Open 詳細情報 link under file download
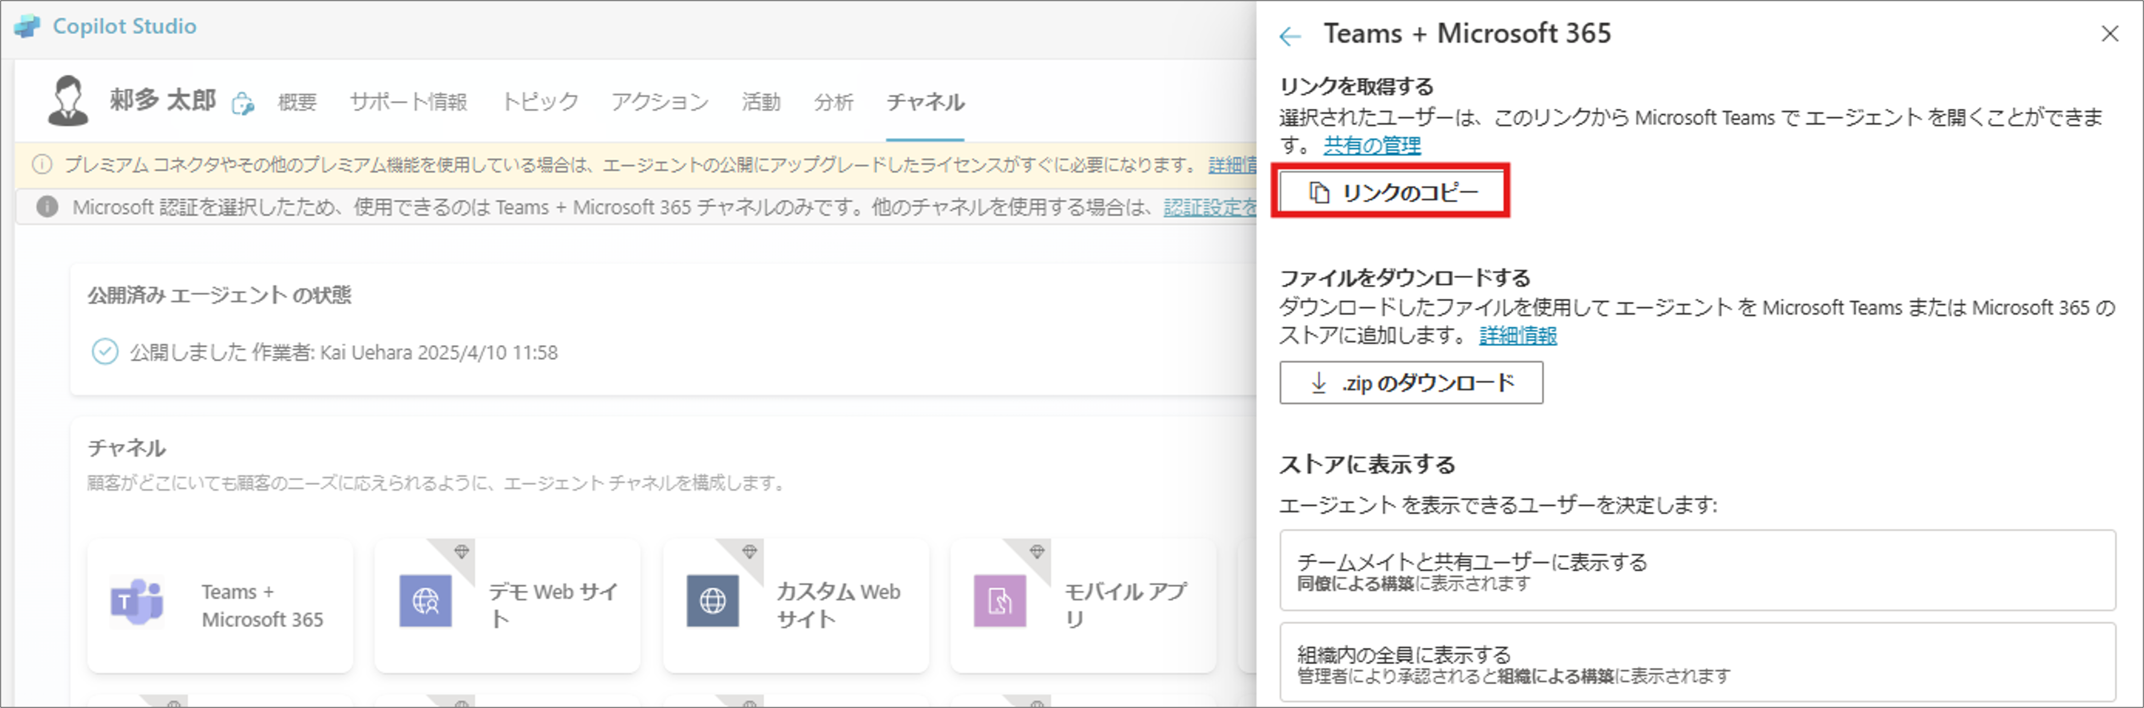 point(1517,335)
